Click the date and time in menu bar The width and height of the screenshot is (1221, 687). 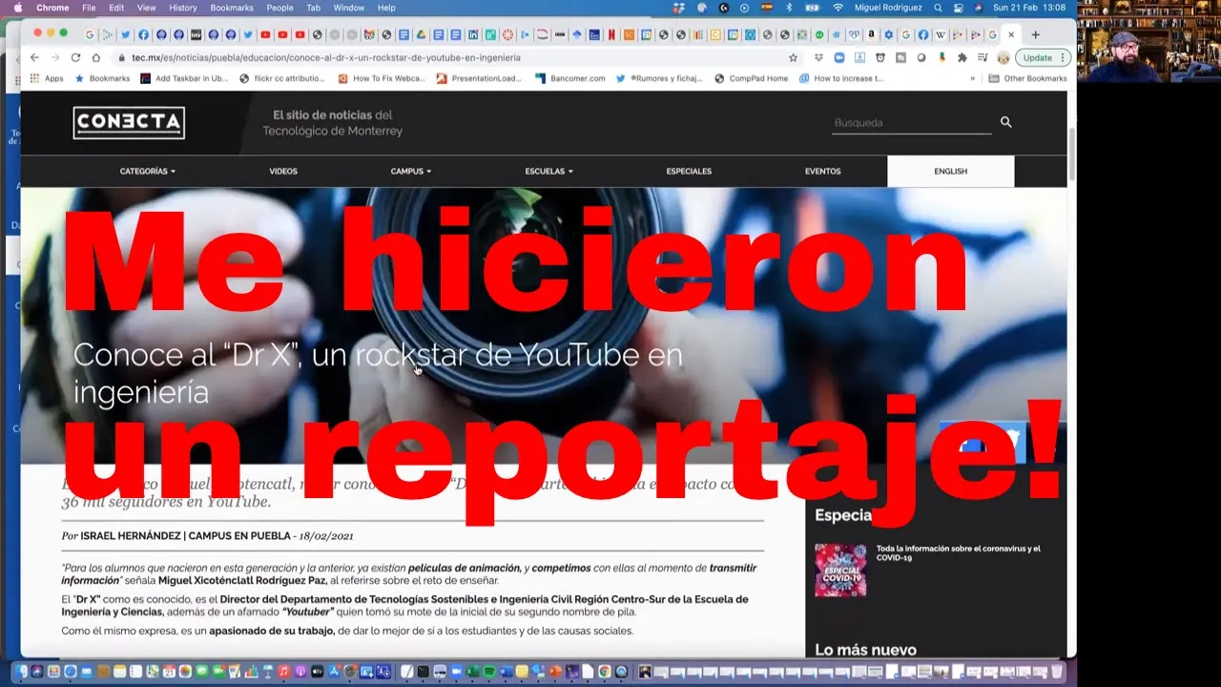tap(1029, 8)
